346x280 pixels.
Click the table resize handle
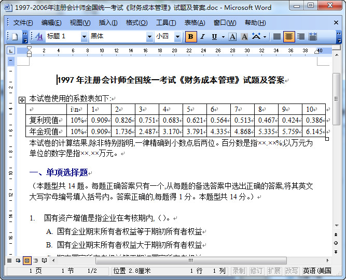pos(327,139)
